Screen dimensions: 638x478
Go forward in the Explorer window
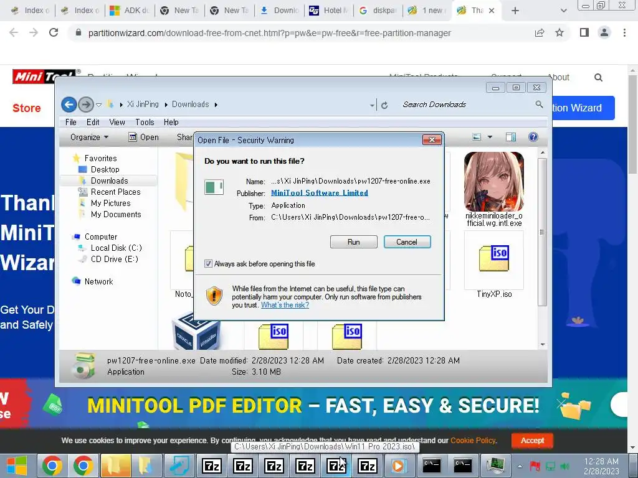85,105
